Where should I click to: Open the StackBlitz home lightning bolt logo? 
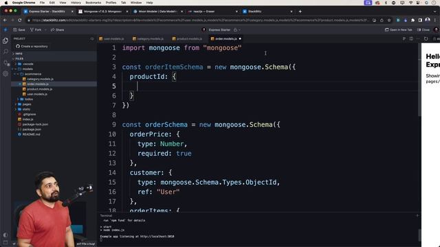coord(5,30)
